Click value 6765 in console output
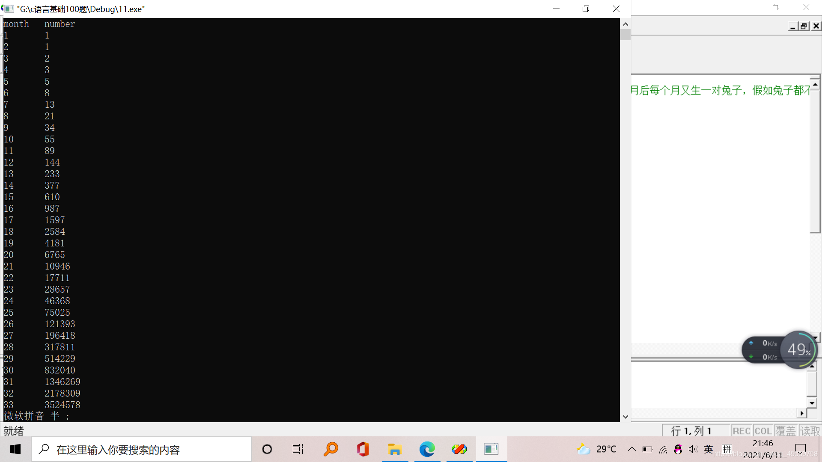 (55, 255)
